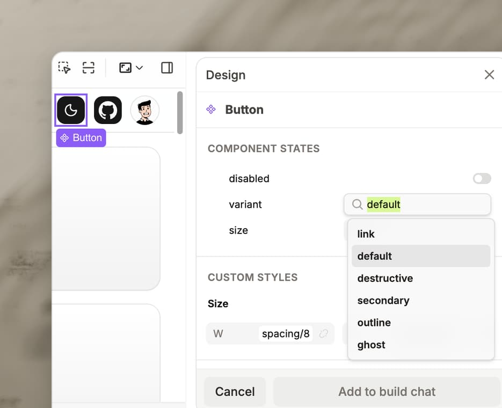The image size is (502, 408).
Task: Click the size label text
Action: coord(238,230)
